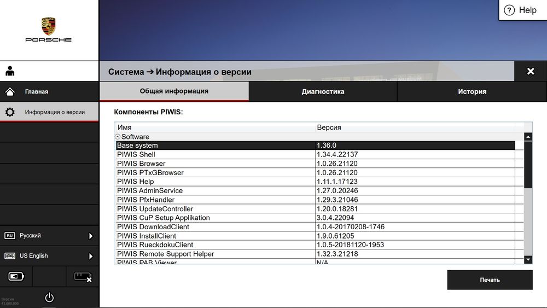Click version value 1.34.4.22137
547x308 pixels.
337,154
